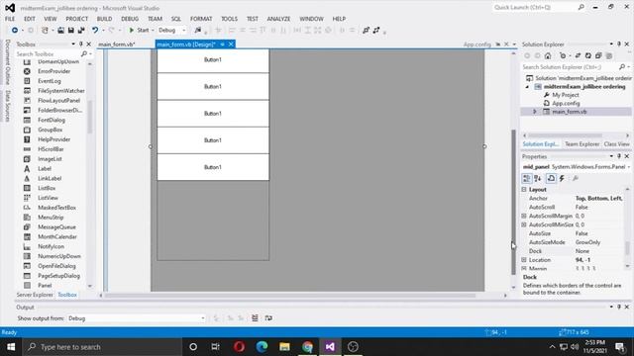Toggle auto-hide pin on Toolbox panel
This screenshot has height=356, width=634.
click(81, 44)
